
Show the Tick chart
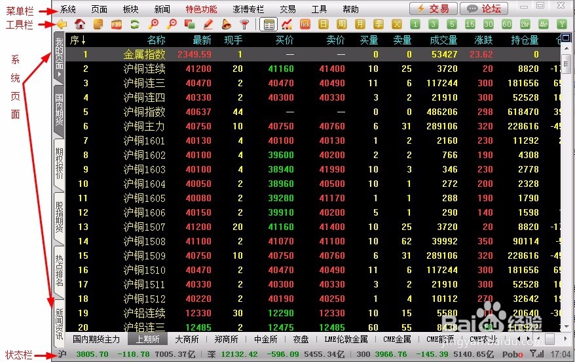pos(305,25)
